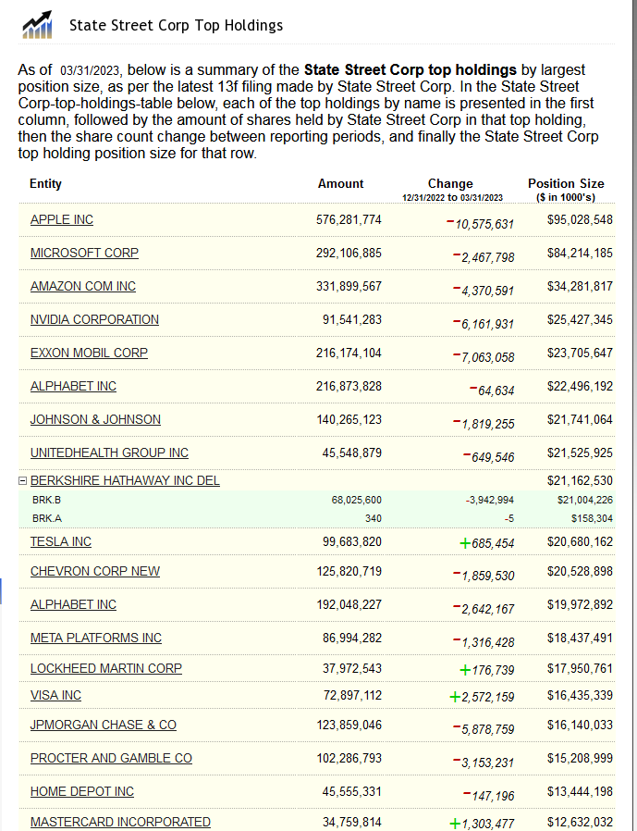637x831 pixels.
Task: Open the MASTERCARD INCORPORATED link
Action: [120, 822]
